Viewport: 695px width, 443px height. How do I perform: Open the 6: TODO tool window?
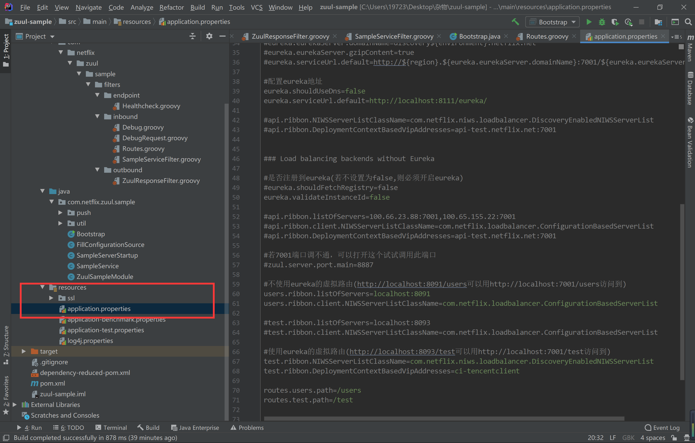[68, 428]
